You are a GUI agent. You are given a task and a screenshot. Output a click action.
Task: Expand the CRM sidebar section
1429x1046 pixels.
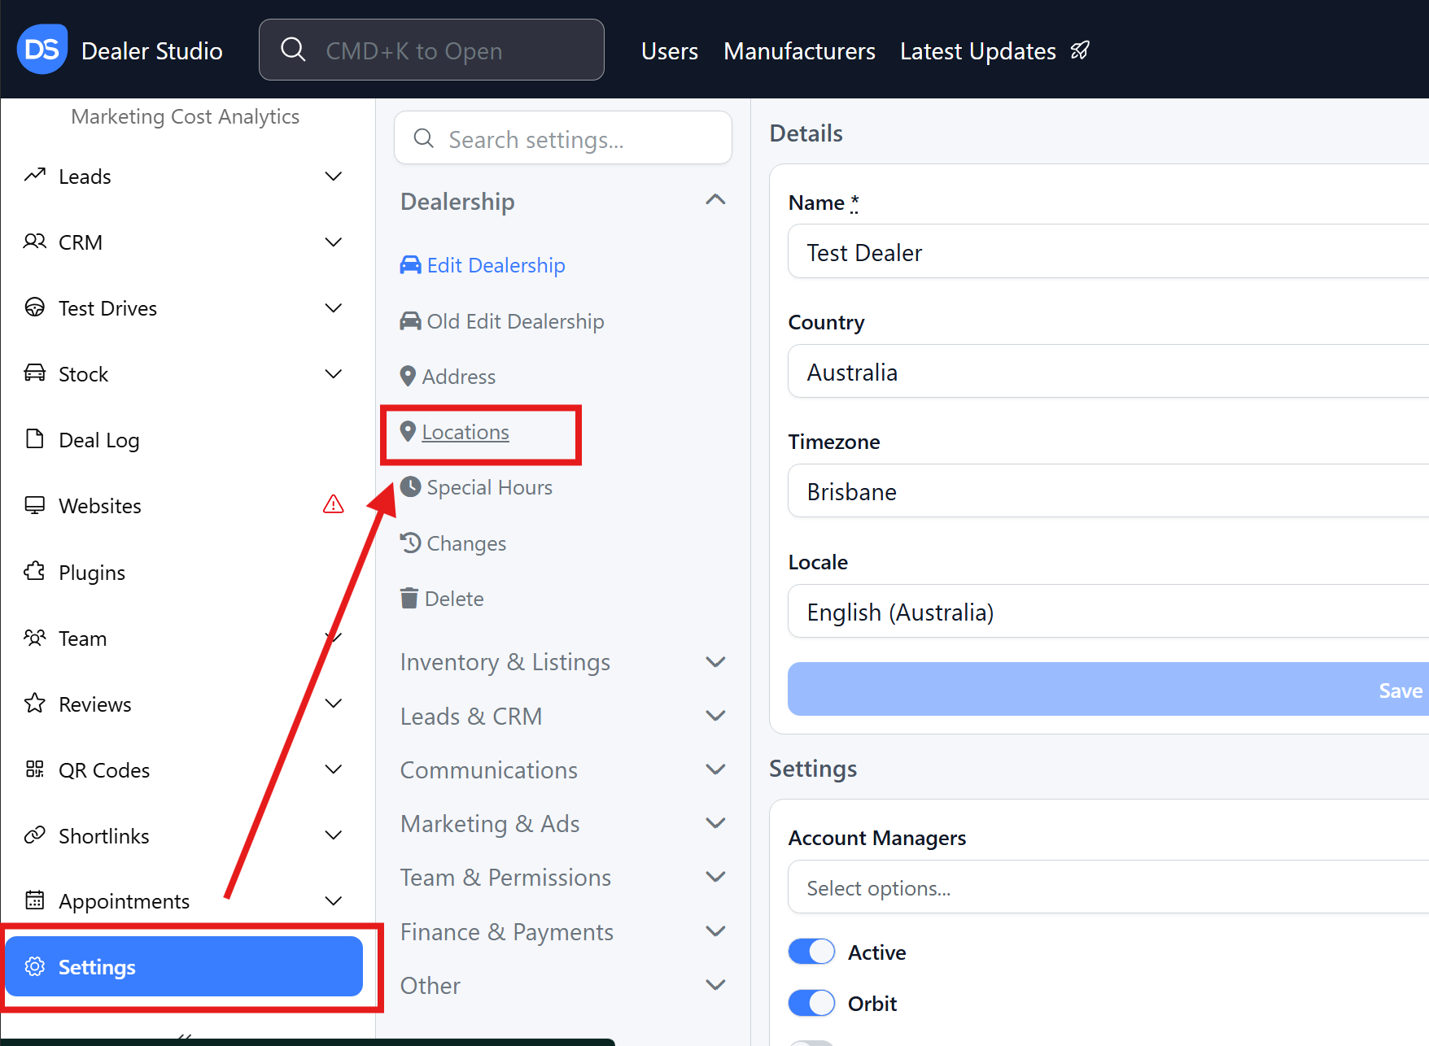pyautogui.click(x=334, y=242)
